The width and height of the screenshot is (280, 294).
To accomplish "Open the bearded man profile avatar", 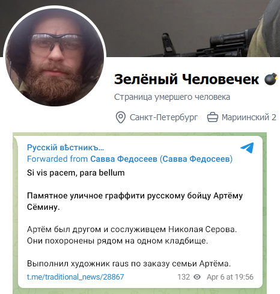I will pyautogui.click(x=55, y=57).
